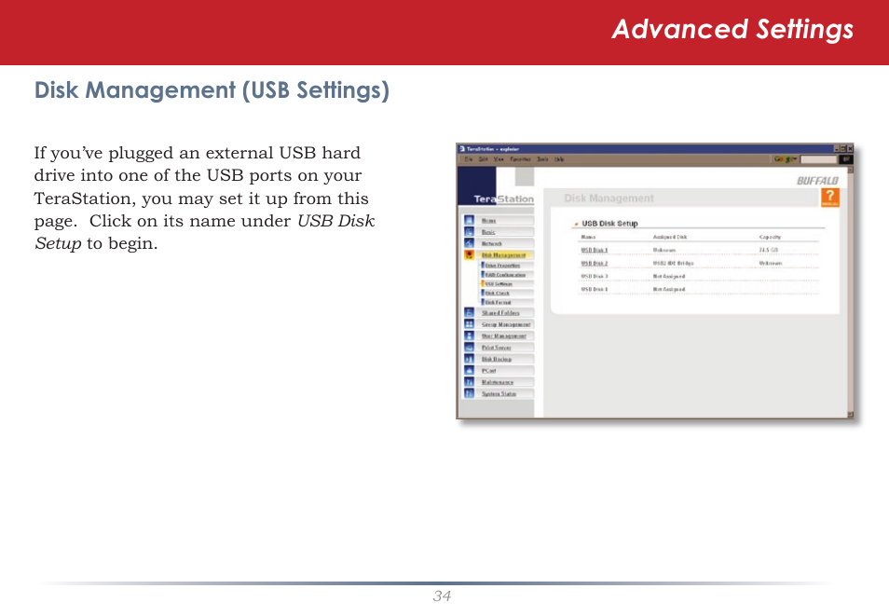Click USB Disk 3 row name
The image size is (889, 616).
tap(595, 276)
